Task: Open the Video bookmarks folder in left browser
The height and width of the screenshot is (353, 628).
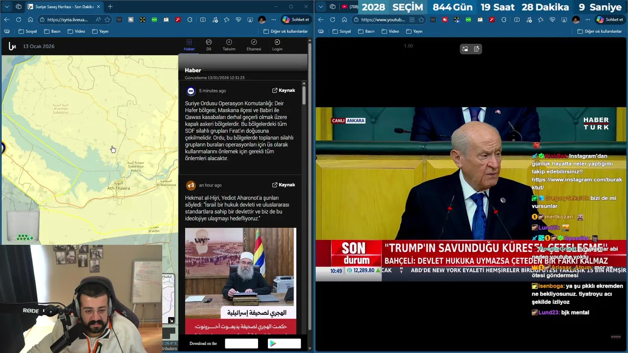Action: click(x=76, y=31)
